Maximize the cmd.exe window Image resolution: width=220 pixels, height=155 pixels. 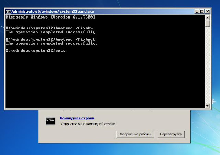(202, 11)
